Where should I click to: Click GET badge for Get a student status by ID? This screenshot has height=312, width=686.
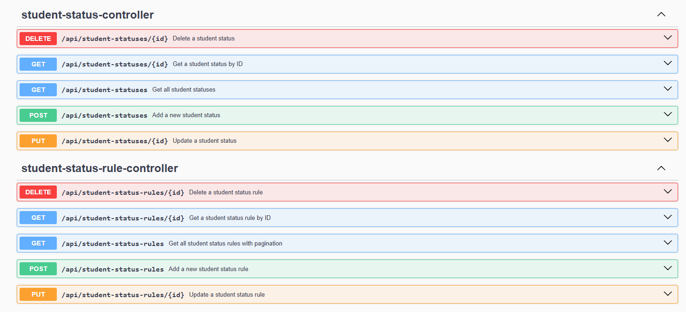(38, 64)
